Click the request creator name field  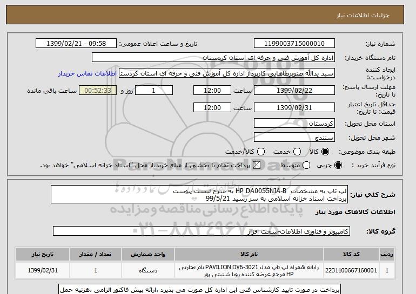click(x=227, y=73)
